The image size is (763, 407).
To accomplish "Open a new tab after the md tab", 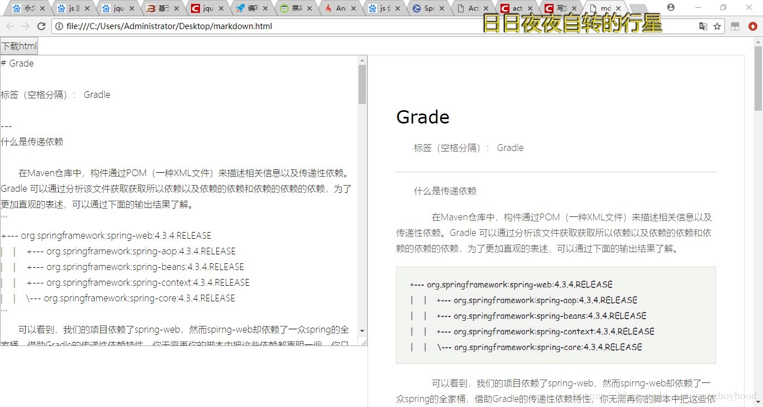I will pos(638,8).
